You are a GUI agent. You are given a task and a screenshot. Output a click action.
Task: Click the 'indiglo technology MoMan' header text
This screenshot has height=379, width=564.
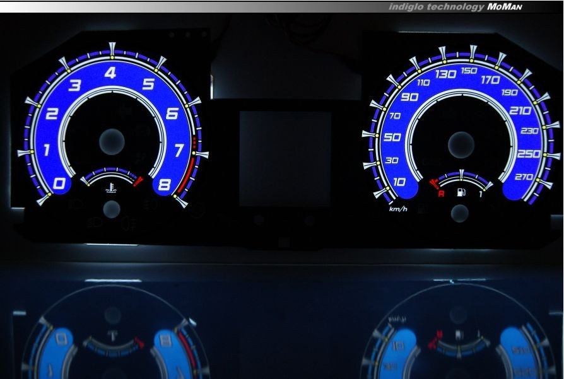point(455,7)
